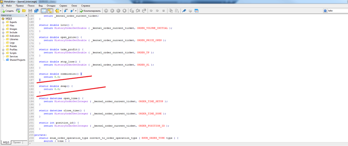Select the MQL5 root node in Navigator

click(x=9, y=19)
